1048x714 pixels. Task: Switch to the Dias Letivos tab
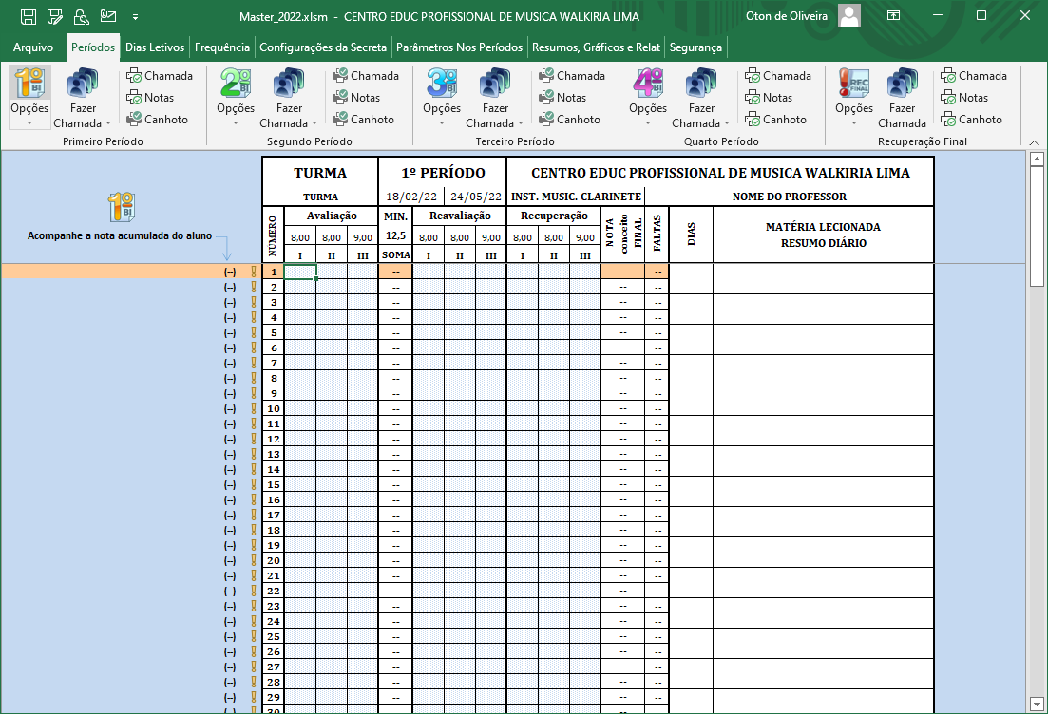155,47
